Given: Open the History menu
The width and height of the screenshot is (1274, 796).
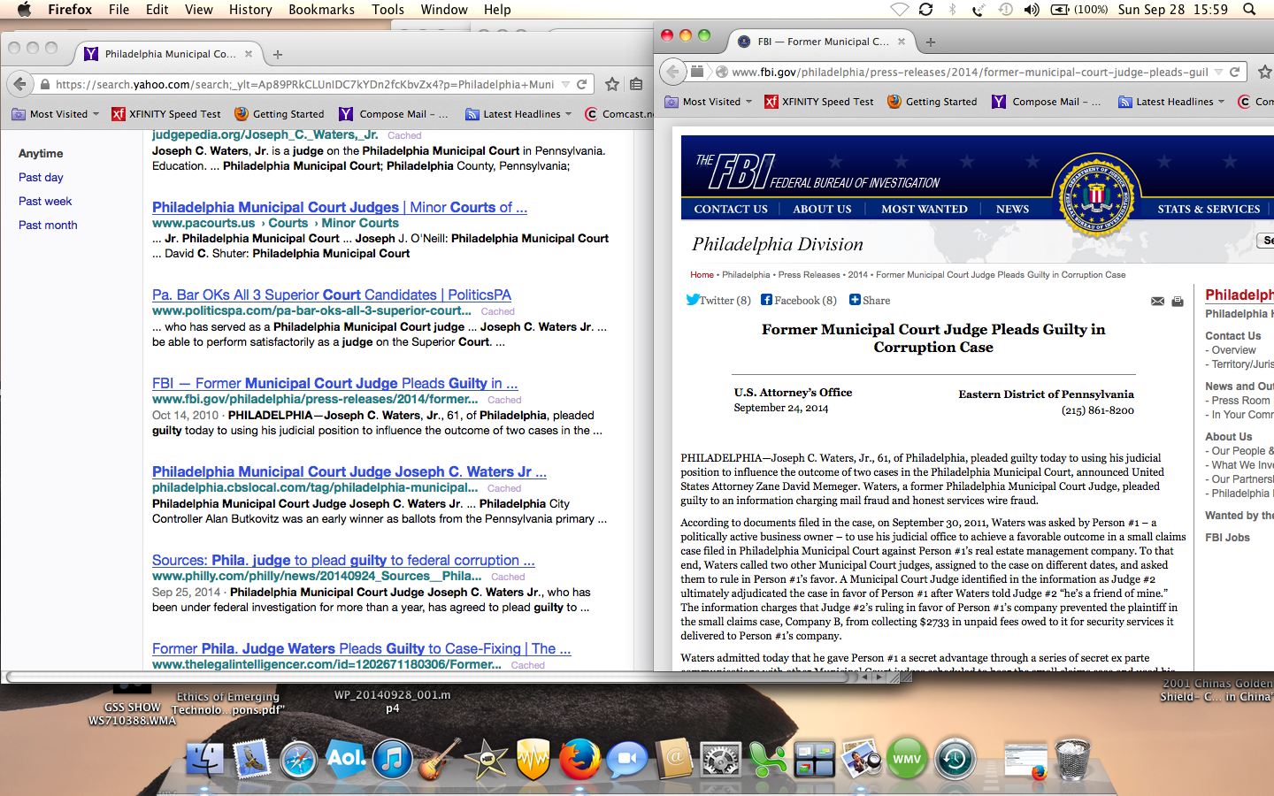Looking at the screenshot, I should [x=250, y=9].
